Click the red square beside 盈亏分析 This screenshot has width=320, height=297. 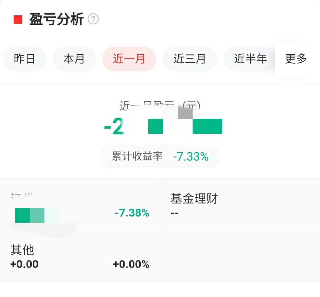point(18,20)
